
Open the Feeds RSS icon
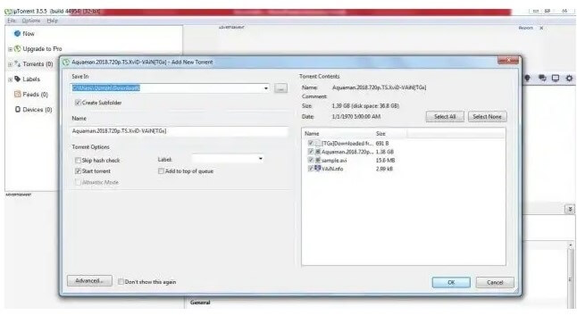point(17,94)
